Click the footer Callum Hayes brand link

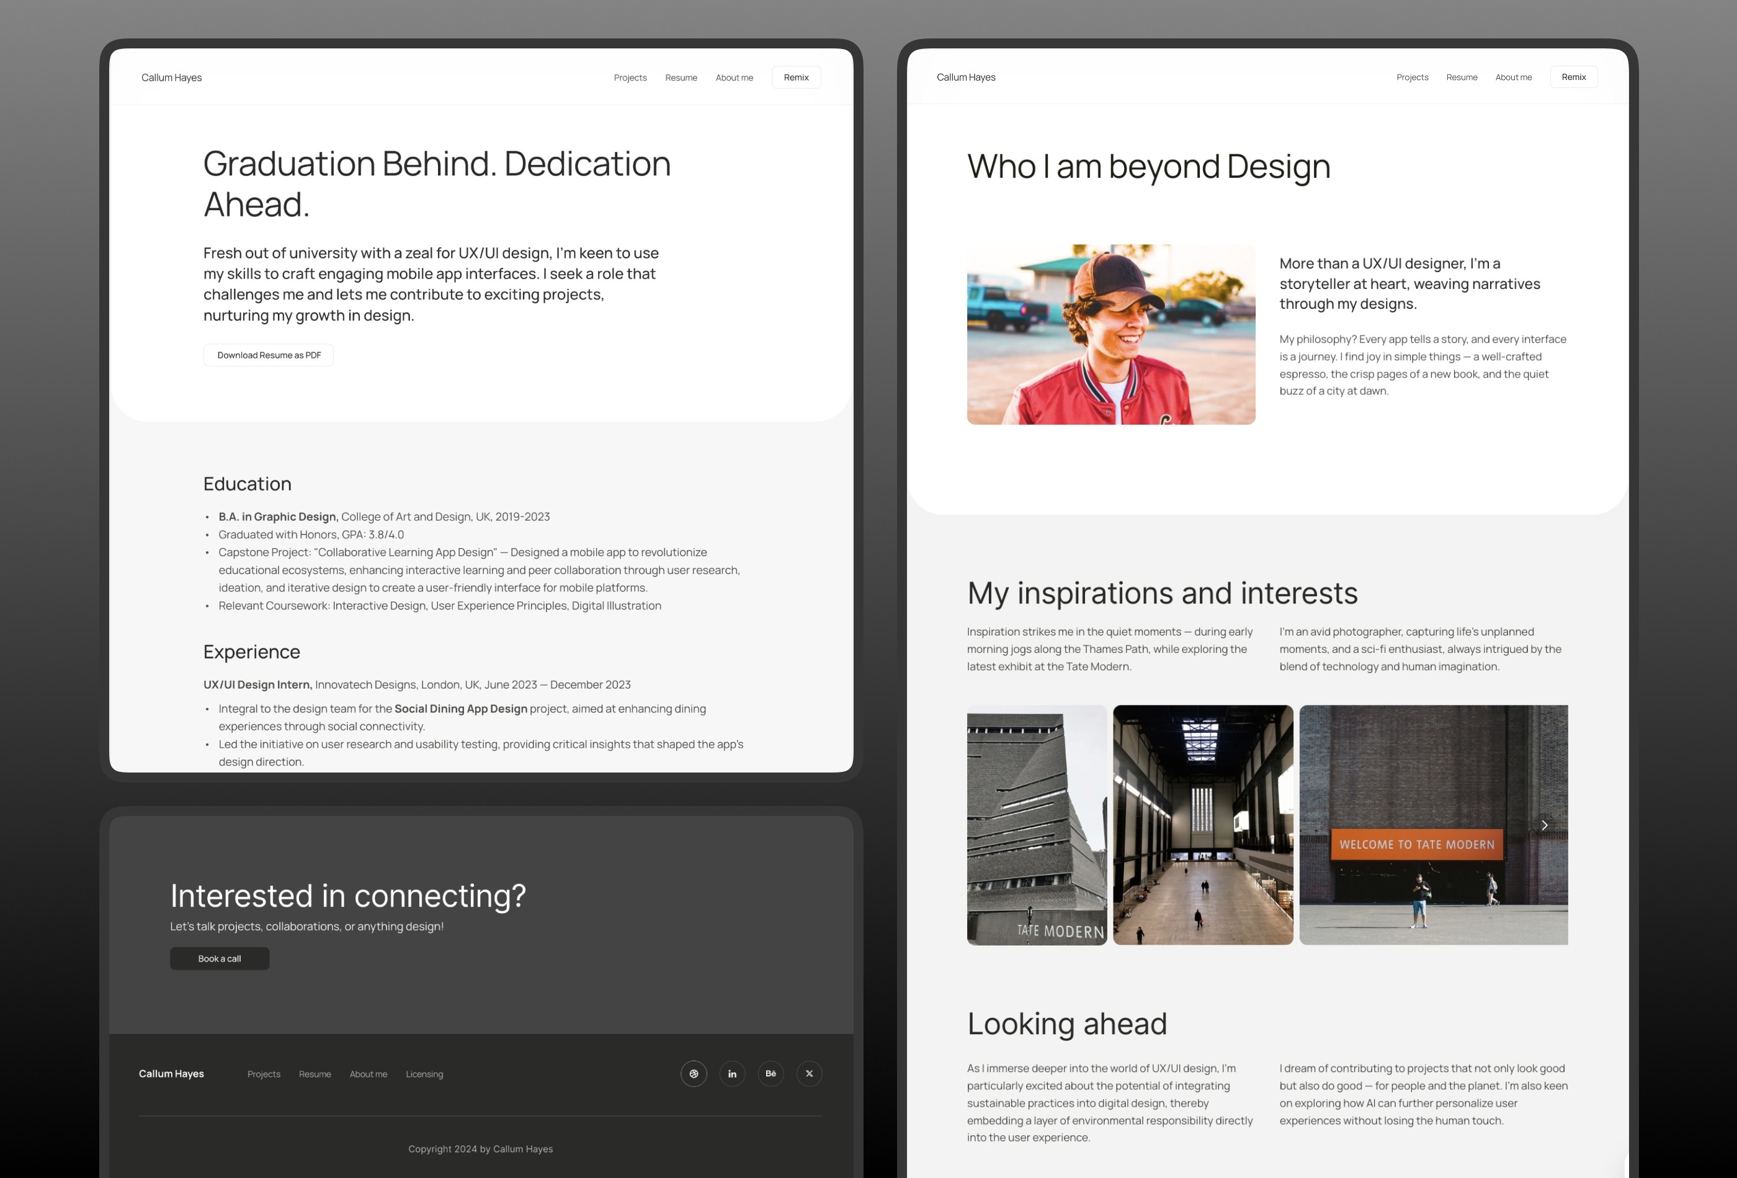tap(171, 1073)
